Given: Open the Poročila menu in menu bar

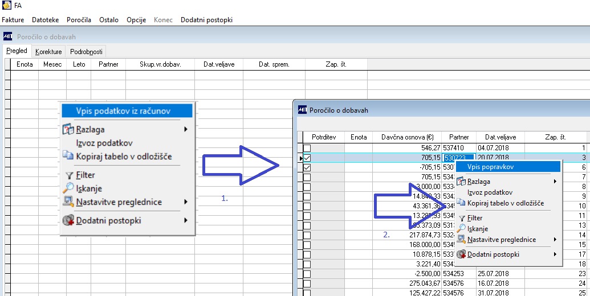Looking at the screenshot, I should (79, 20).
